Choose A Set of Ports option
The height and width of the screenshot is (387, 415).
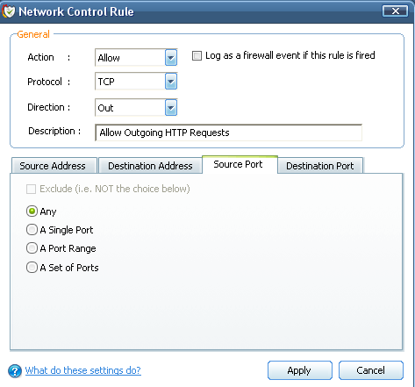tap(32, 268)
